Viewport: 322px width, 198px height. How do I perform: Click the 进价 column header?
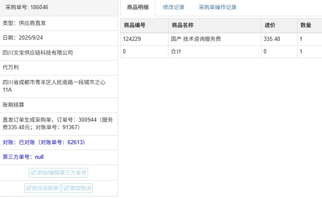270,25
